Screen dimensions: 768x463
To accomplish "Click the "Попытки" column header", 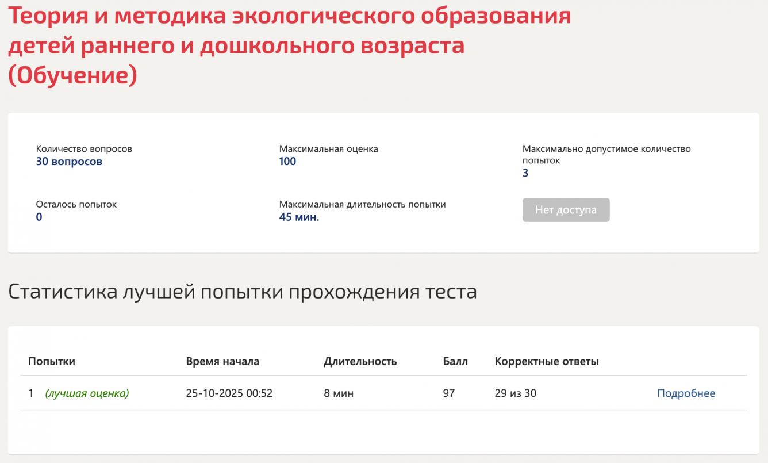I will point(52,362).
